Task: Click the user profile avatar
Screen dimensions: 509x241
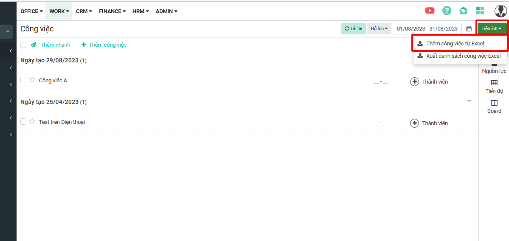Action: click(x=501, y=11)
